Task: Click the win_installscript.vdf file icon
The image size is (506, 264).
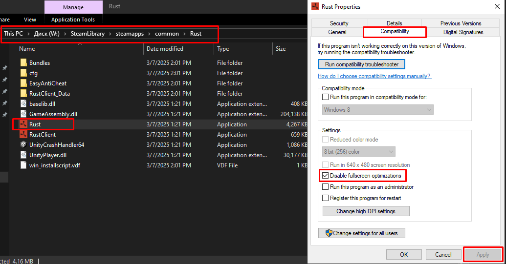Action: pos(23,165)
